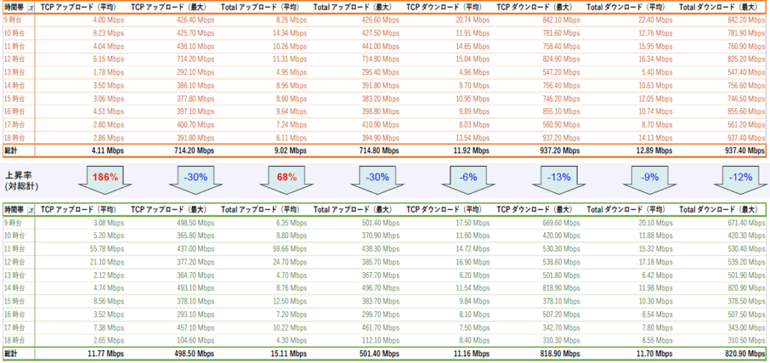Click the -13% arrow shape

tap(560, 181)
